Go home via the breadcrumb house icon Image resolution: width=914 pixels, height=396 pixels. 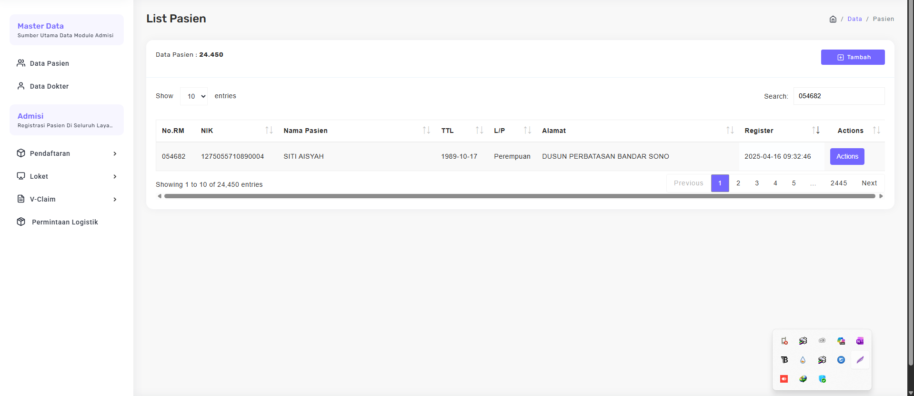[x=833, y=19]
